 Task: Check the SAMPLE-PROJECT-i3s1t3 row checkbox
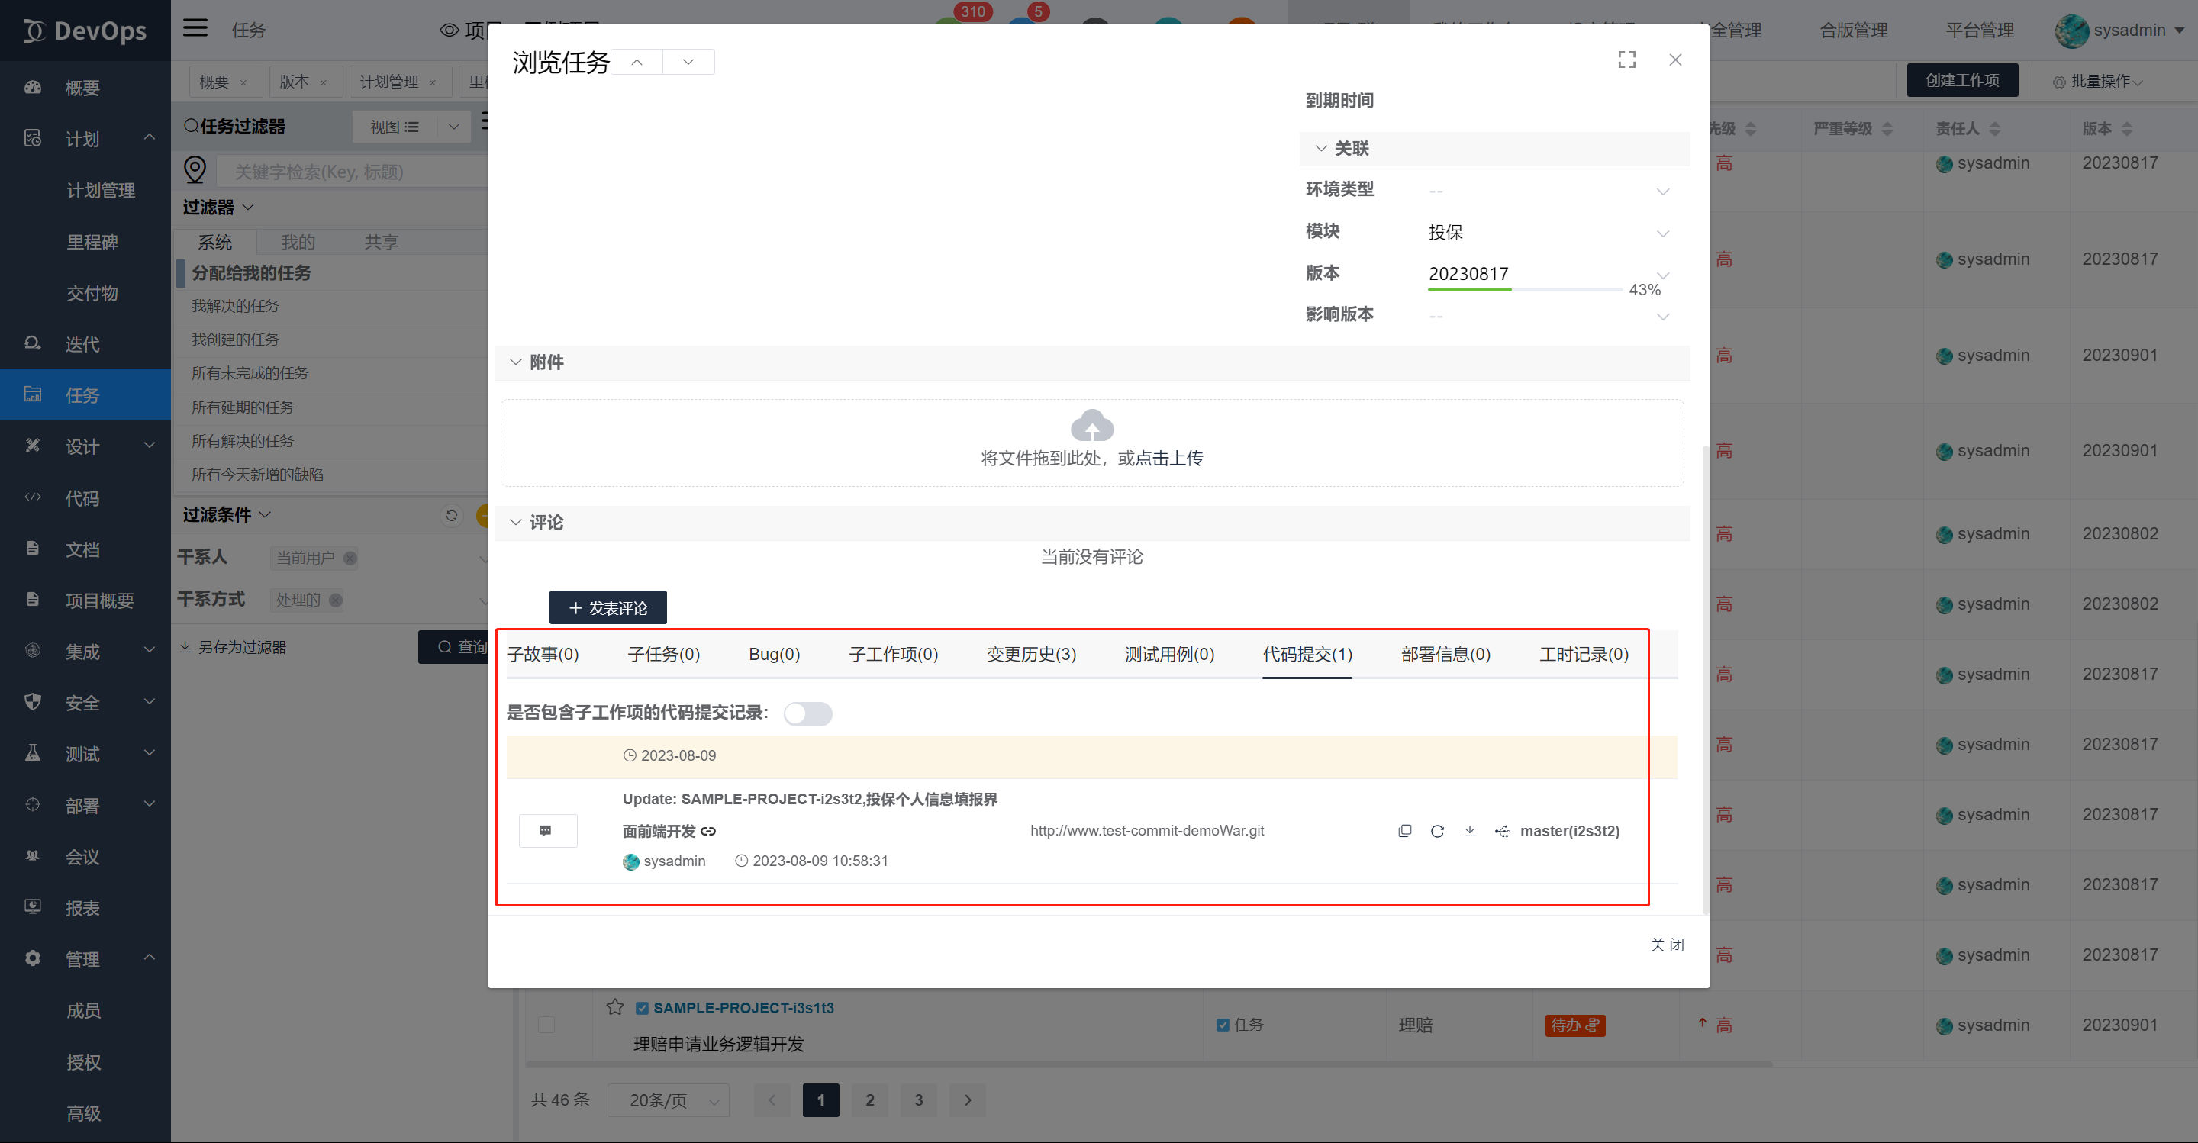[546, 1025]
